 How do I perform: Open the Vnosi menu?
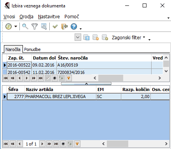pos(9,17)
